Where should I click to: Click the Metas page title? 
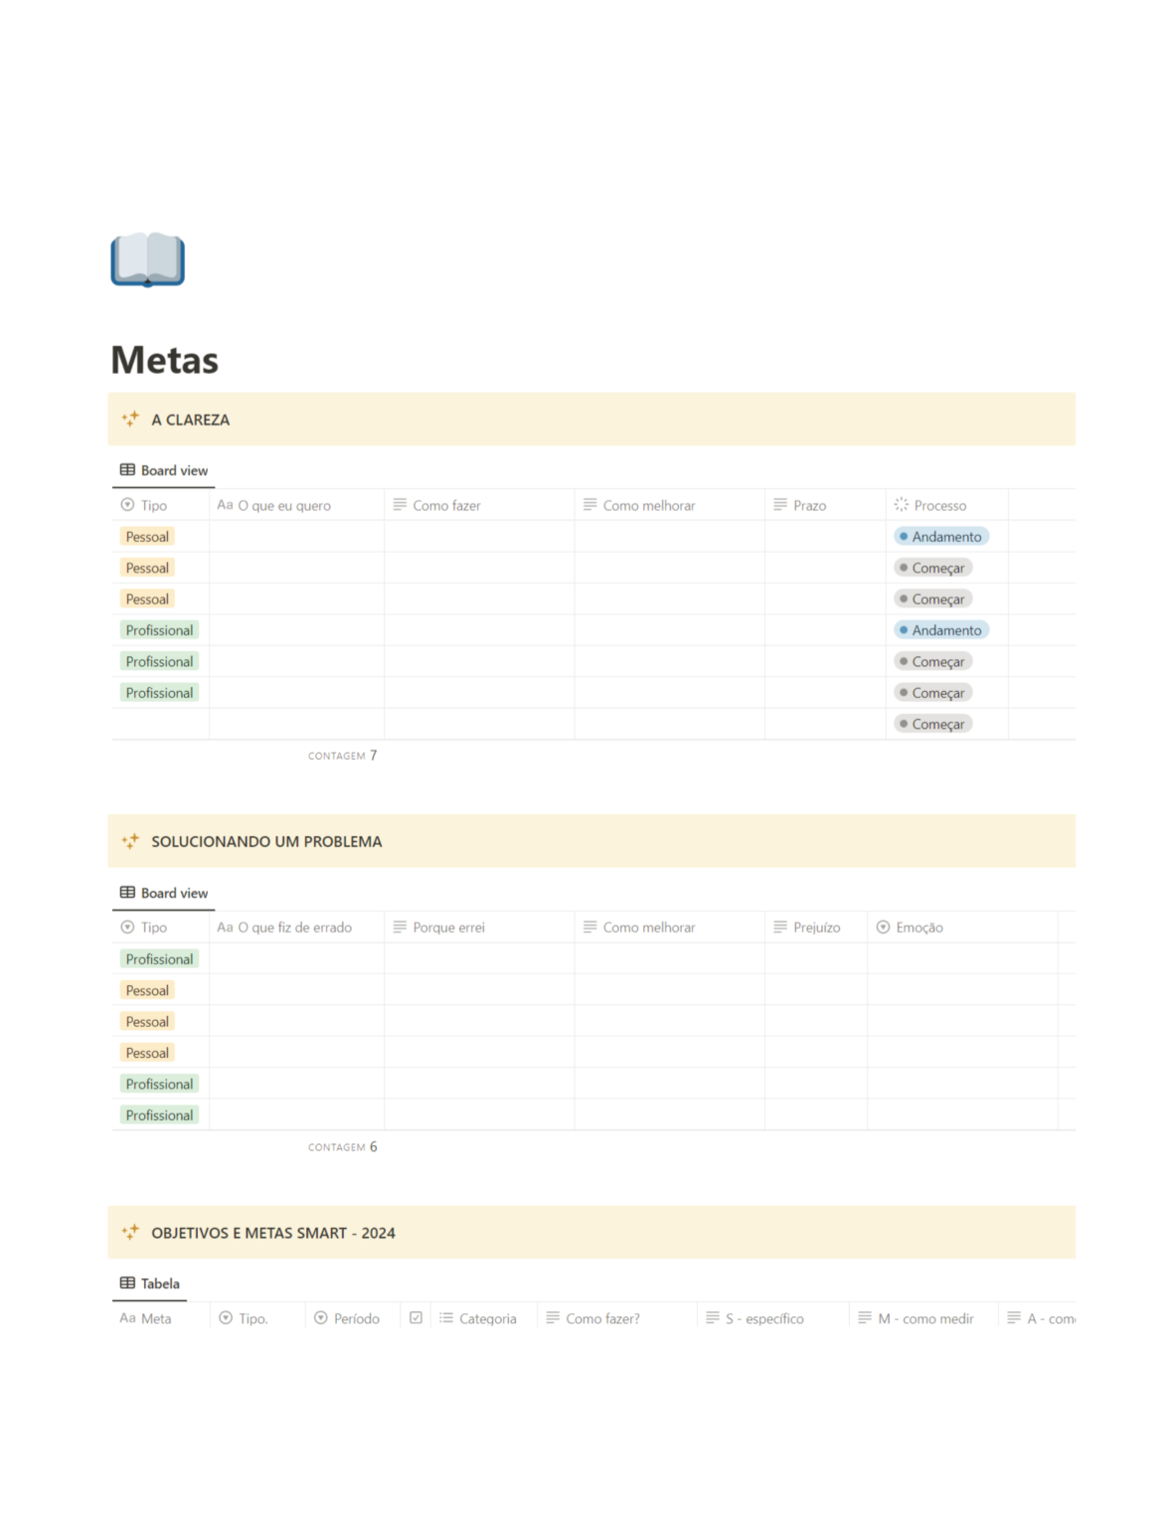[x=165, y=360]
